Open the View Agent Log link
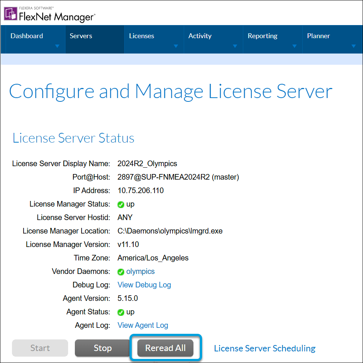The image size is (363, 363). (143, 325)
